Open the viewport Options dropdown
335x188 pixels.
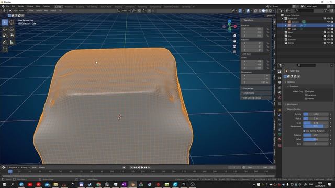(x=270, y=16)
